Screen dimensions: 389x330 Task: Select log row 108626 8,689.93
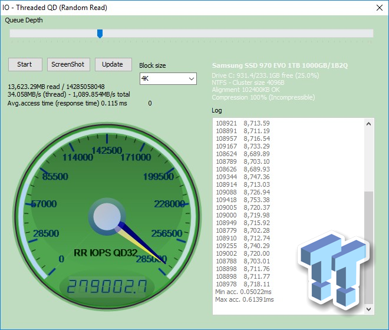point(243,170)
